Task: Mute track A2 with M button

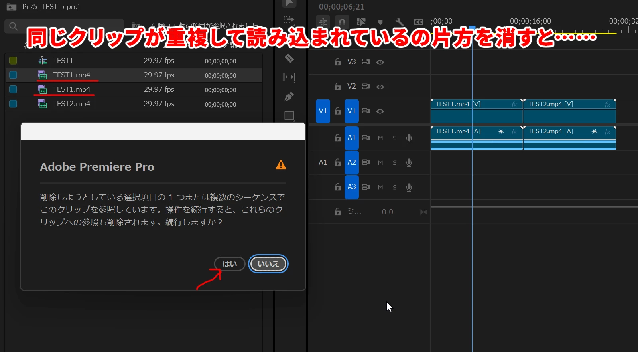Action: click(380, 163)
